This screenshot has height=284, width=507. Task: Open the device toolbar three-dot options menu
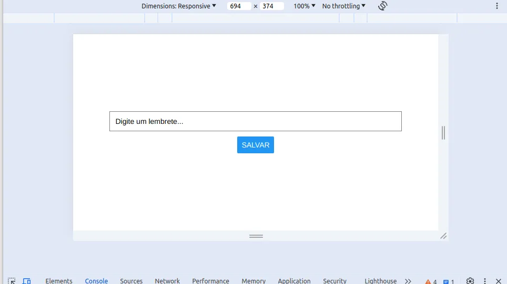coord(497,6)
